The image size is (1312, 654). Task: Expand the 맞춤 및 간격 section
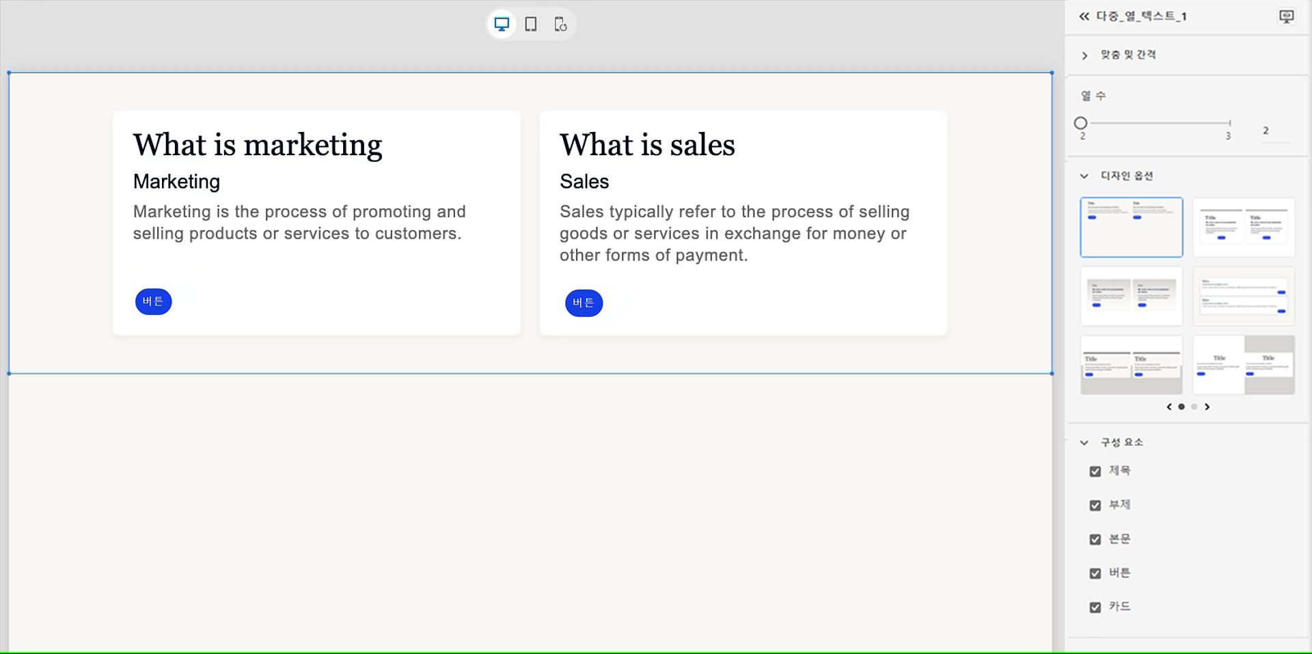coord(1084,55)
